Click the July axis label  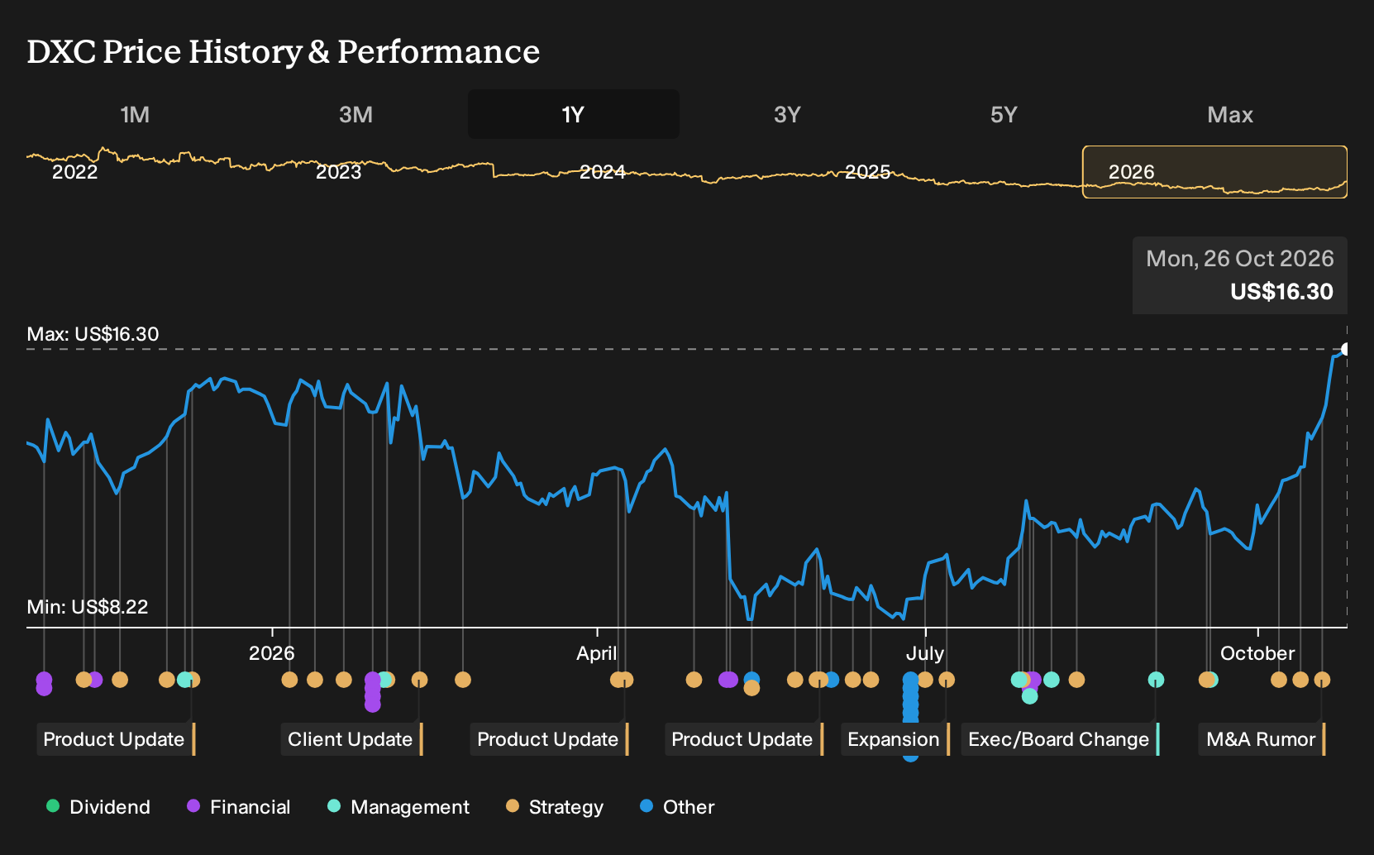(x=924, y=653)
